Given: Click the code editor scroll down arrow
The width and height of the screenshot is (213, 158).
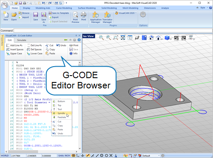Looking at the screenshot, I should 80,148.
